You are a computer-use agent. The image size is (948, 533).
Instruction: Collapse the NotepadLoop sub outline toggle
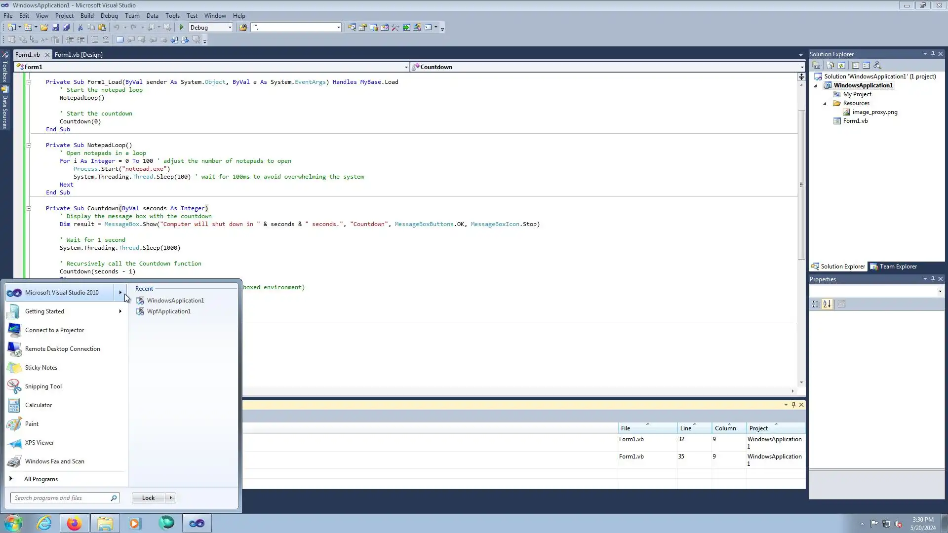tap(29, 146)
